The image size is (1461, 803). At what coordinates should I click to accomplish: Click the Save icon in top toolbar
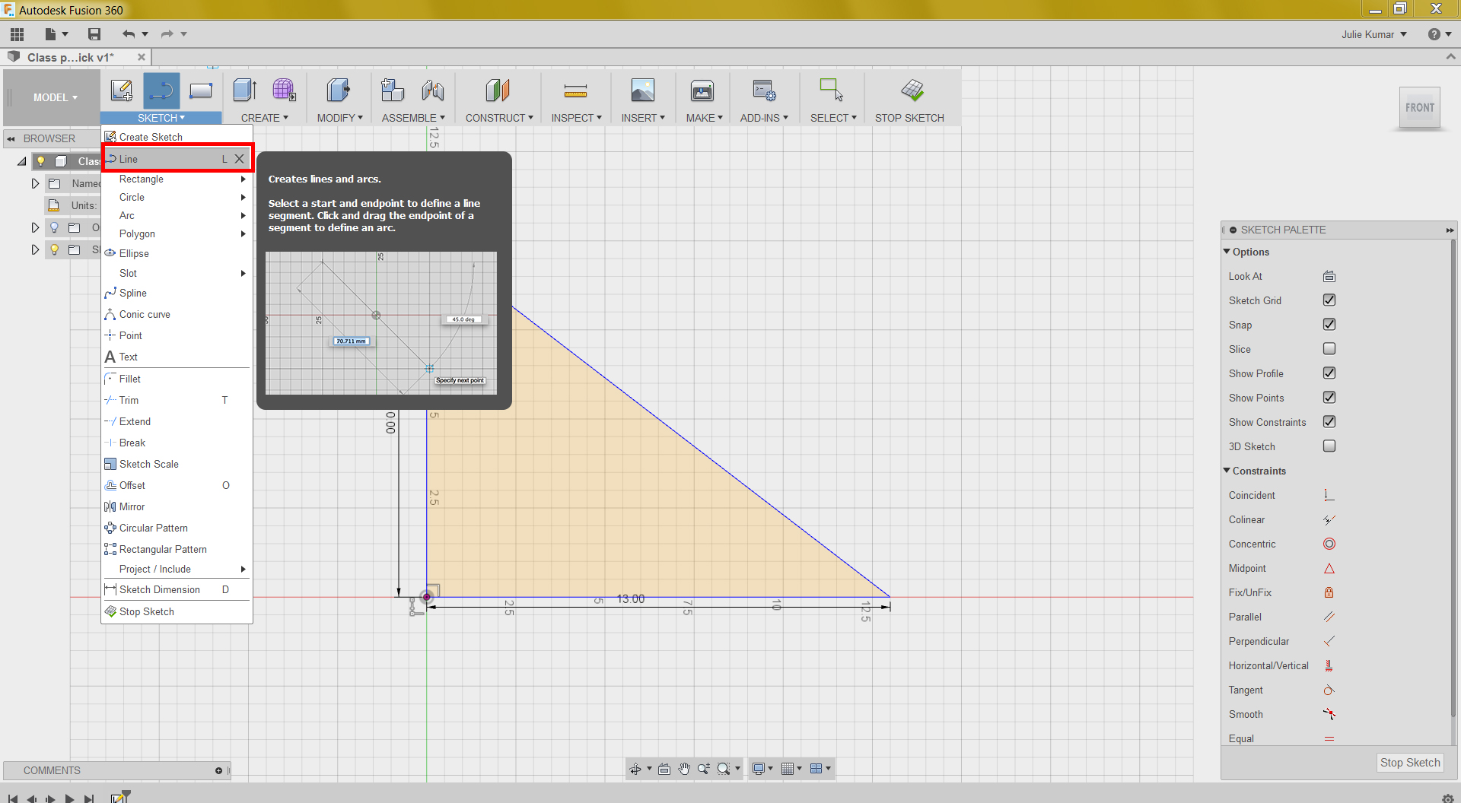coord(94,34)
